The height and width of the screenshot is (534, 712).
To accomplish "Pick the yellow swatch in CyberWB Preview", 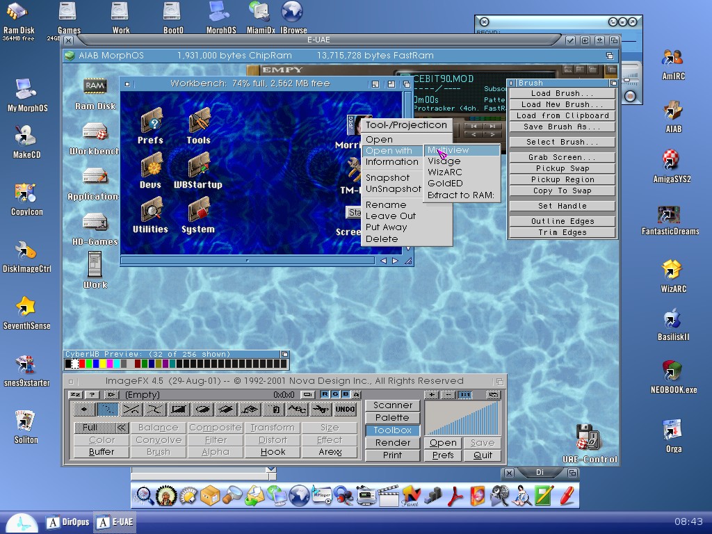I will click(x=103, y=364).
